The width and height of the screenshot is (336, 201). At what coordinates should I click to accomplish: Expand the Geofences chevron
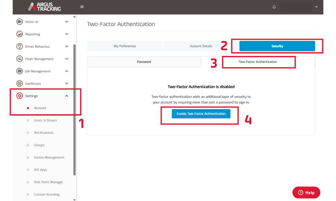[x=67, y=83]
